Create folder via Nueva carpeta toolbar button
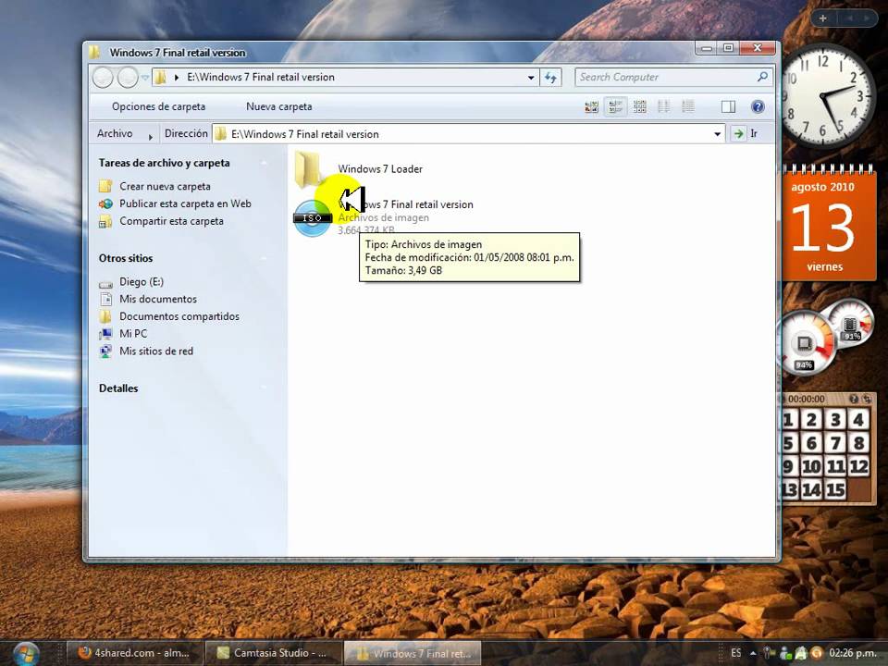 [278, 106]
